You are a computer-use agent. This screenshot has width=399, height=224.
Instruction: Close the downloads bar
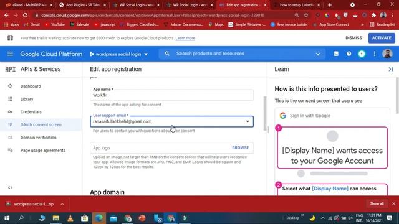pyautogui.click(x=393, y=203)
